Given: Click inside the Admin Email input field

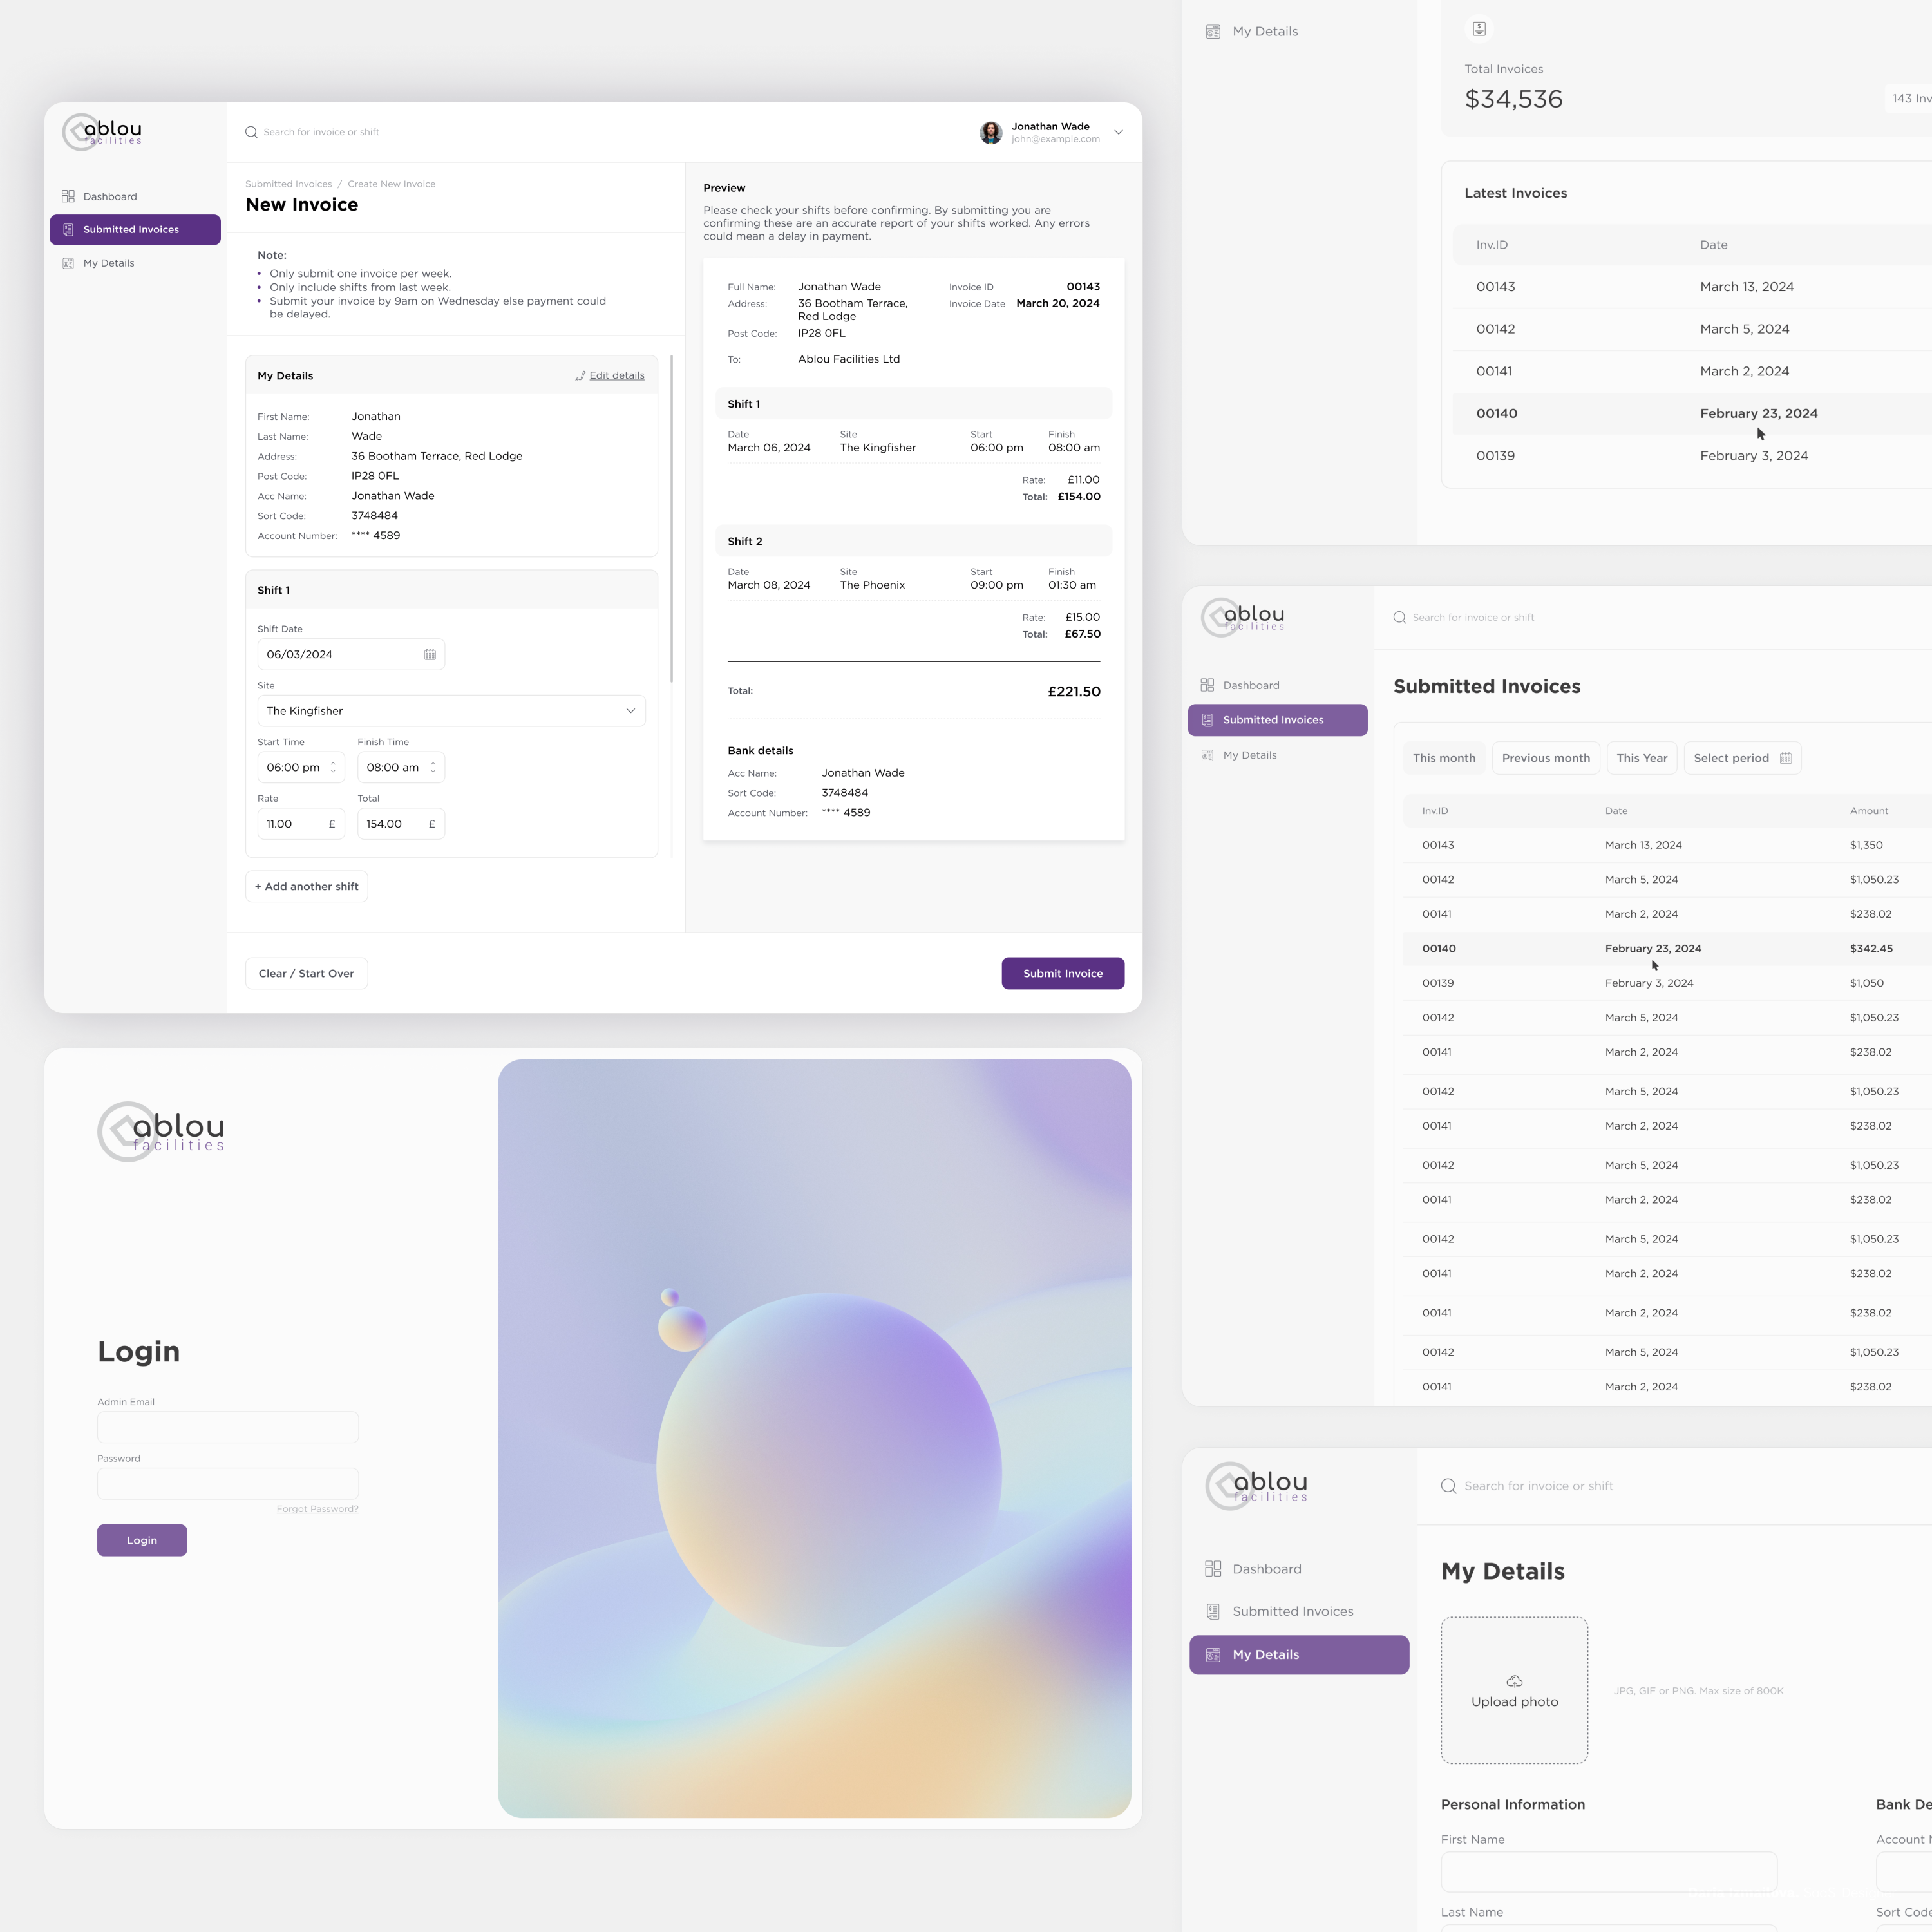Looking at the screenshot, I should [227, 1427].
